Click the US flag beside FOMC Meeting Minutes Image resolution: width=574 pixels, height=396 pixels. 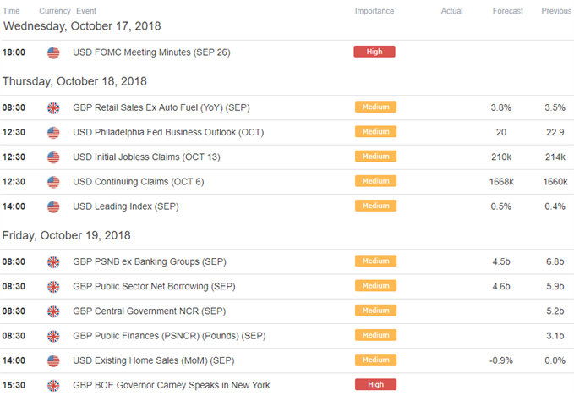[53, 52]
